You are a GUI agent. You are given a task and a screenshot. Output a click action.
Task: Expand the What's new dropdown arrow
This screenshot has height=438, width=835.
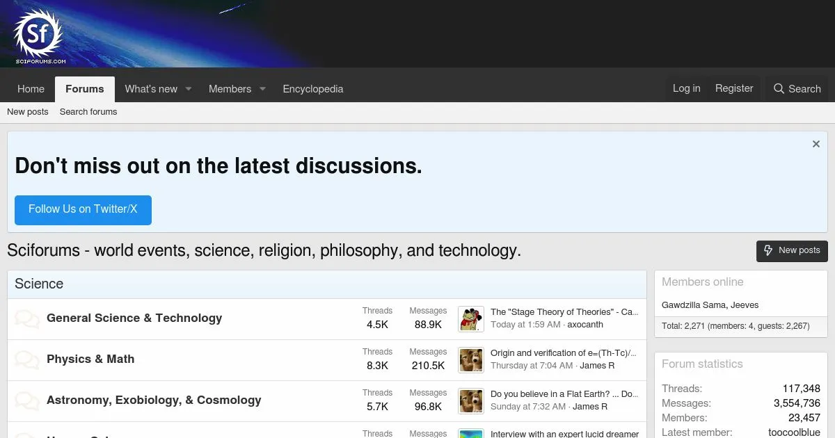click(188, 89)
